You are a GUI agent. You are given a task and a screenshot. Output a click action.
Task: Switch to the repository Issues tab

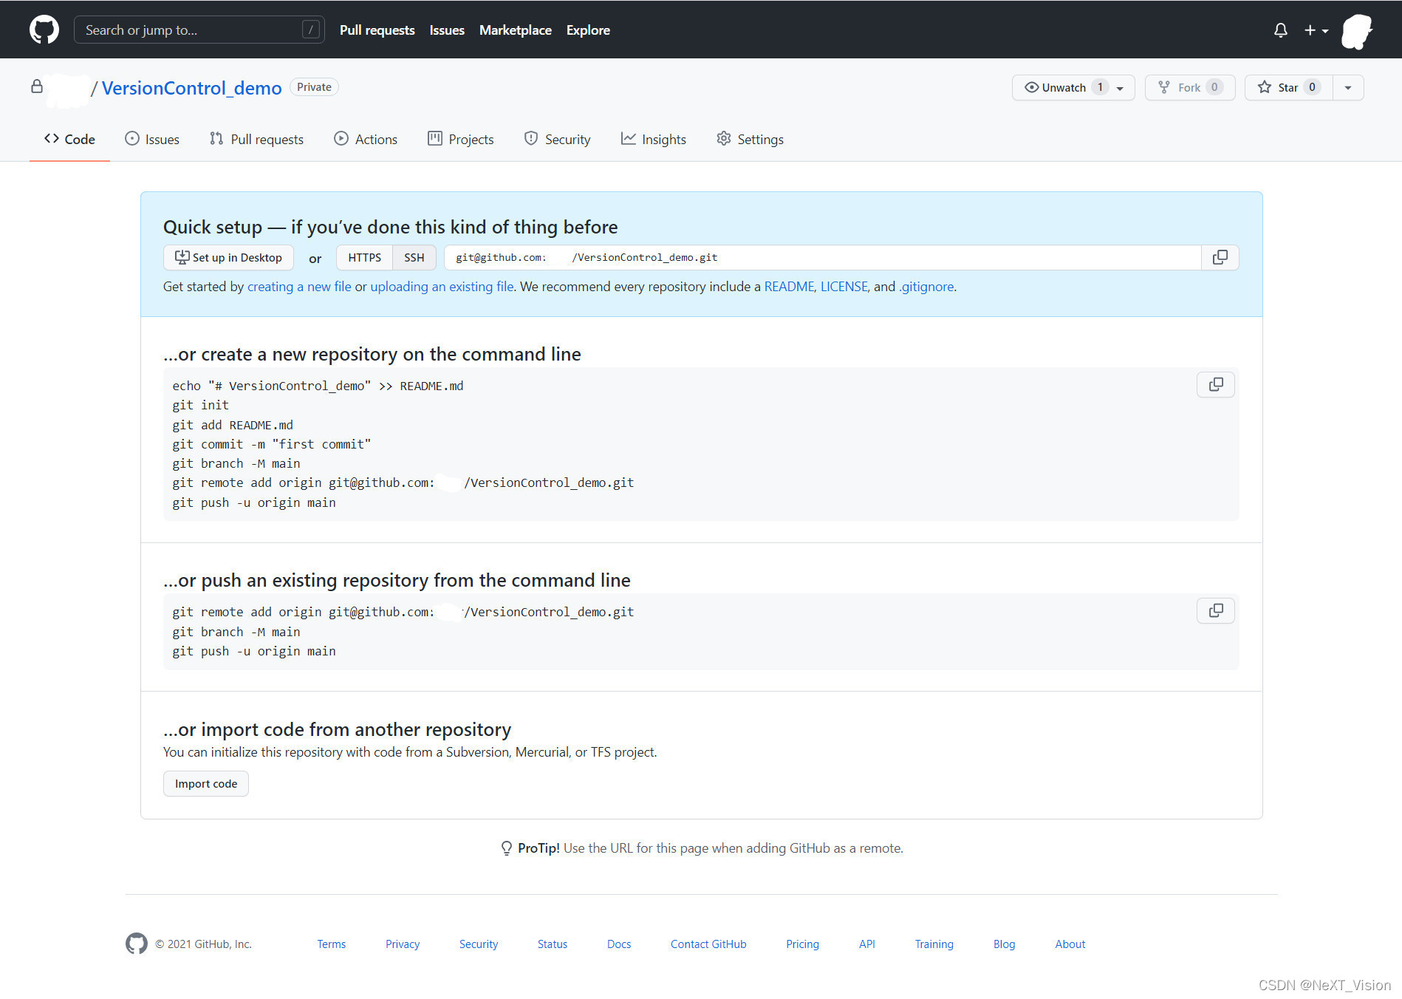[152, 139]
